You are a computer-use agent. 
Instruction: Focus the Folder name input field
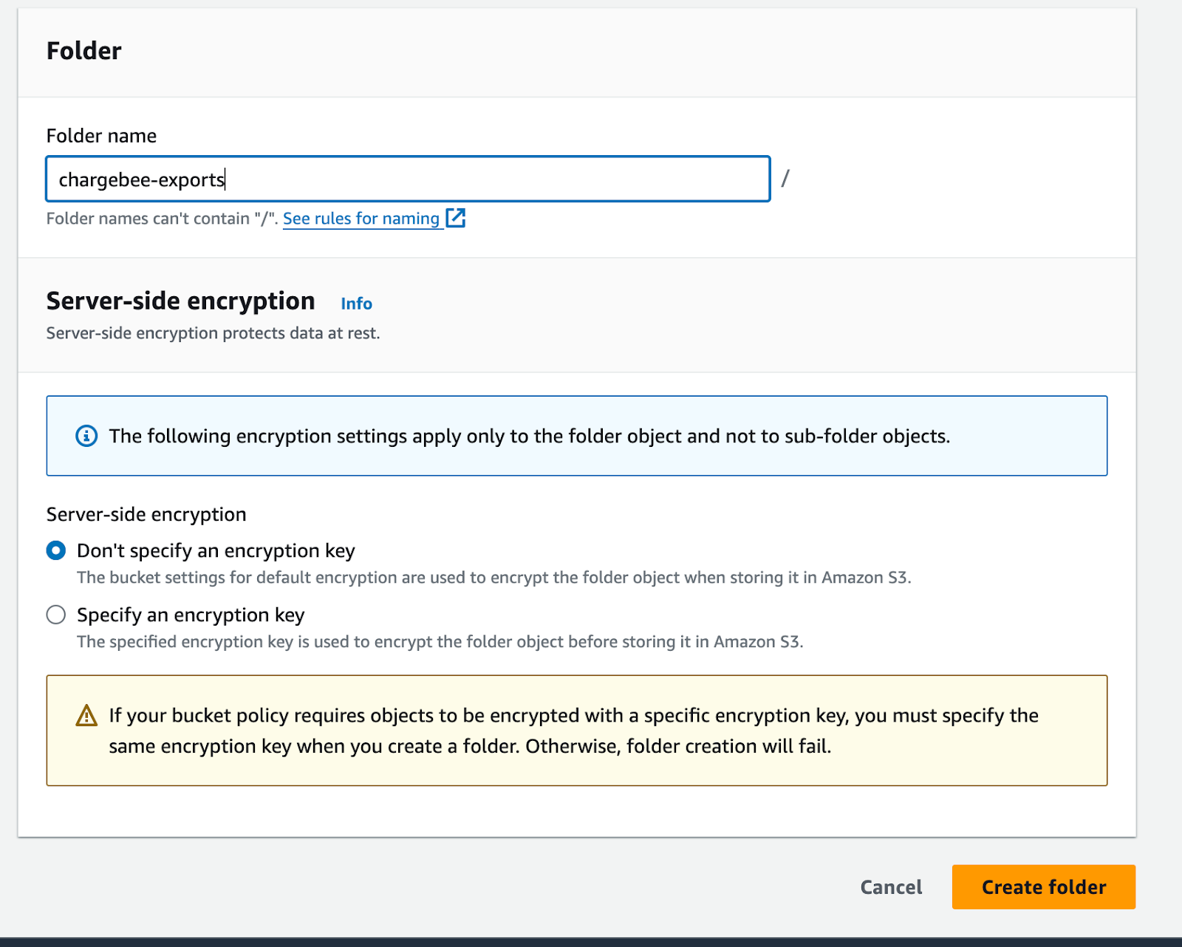(408, 180)
